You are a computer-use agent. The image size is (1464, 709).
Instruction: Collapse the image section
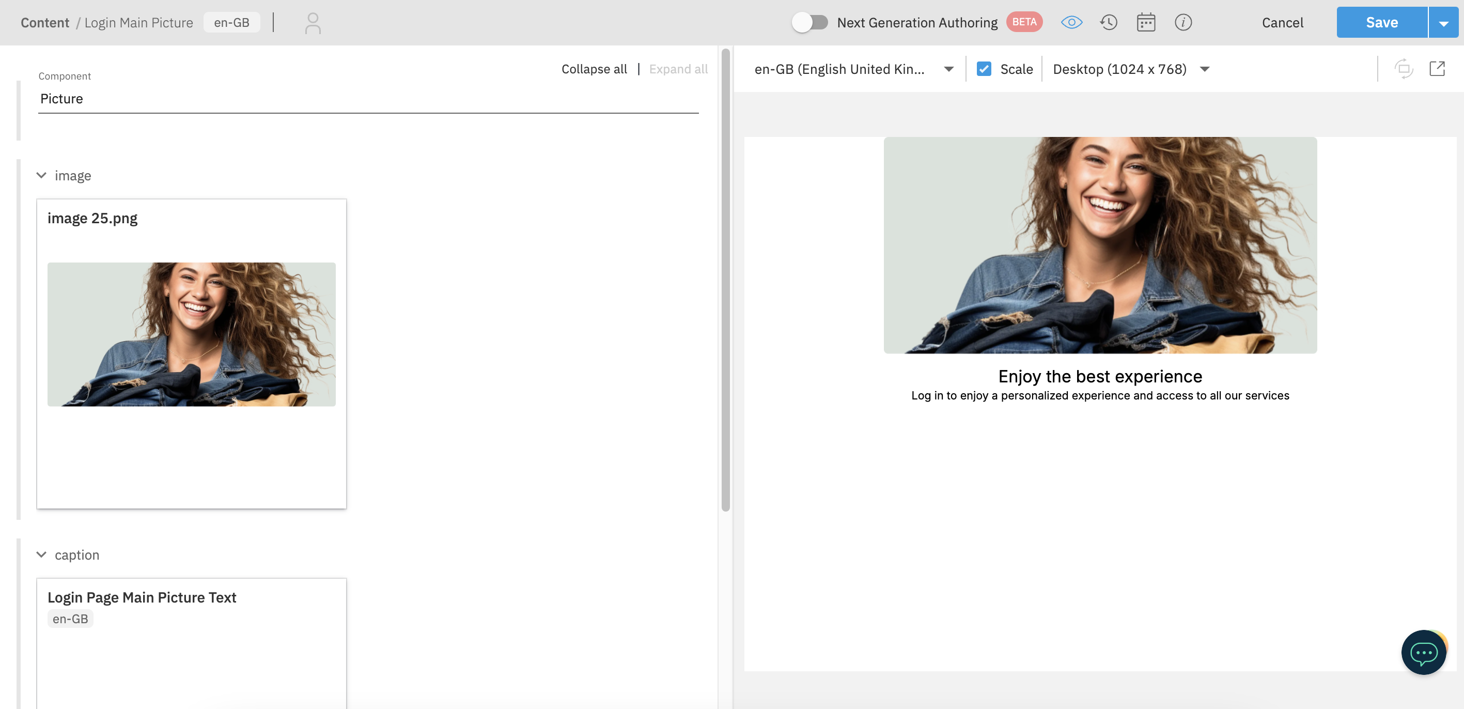[x=41, y=175]
